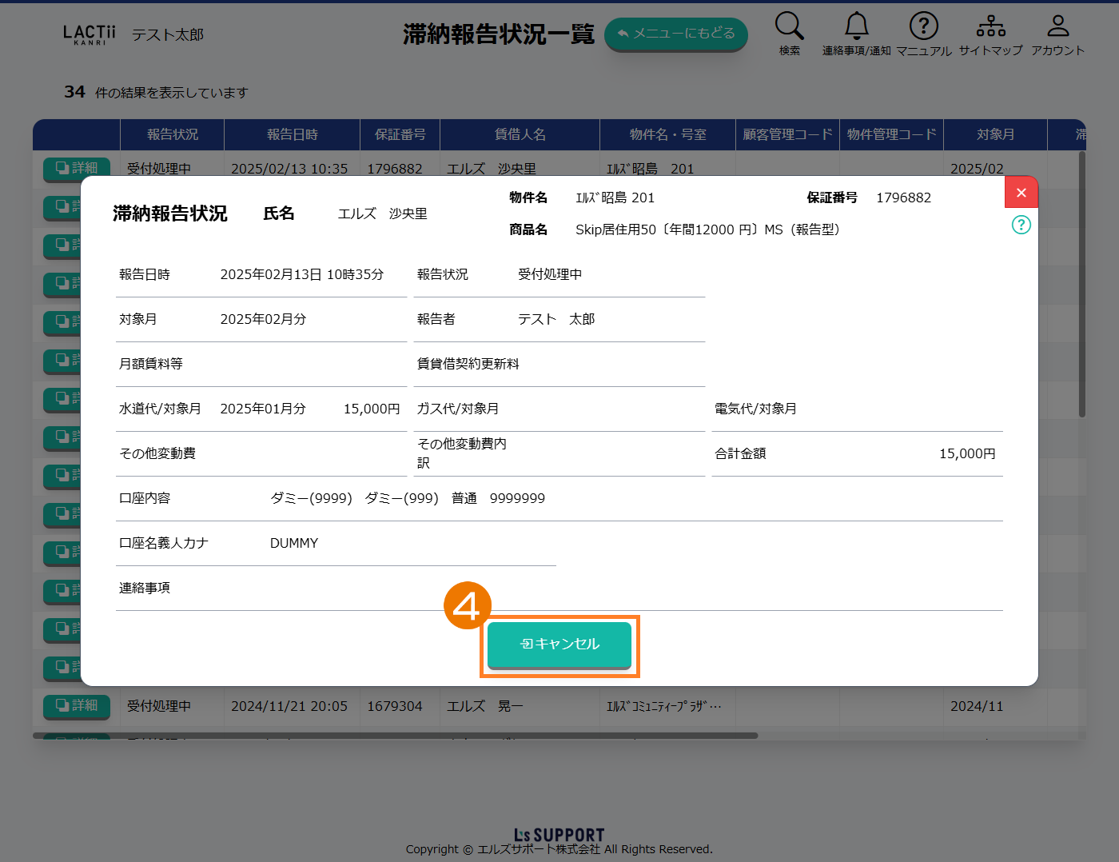Click the search magnifier icon
This screenshot has width=1119, height=862.
tap(789, 26)
